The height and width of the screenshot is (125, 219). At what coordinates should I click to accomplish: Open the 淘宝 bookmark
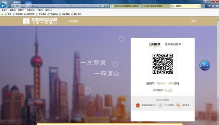click(x=8, y=14)
